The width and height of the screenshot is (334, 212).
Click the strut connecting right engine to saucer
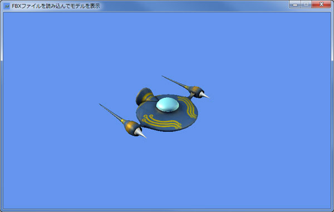tap(191, 95)
